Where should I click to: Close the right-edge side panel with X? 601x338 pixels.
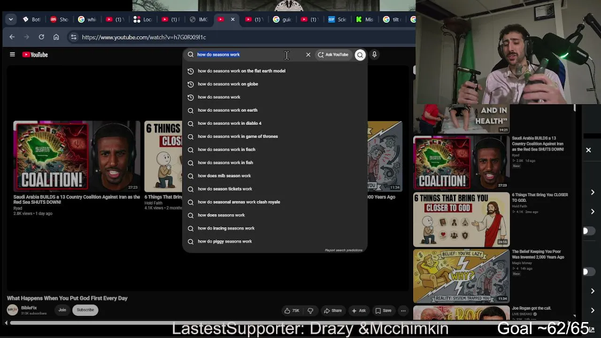coord(588,150)
